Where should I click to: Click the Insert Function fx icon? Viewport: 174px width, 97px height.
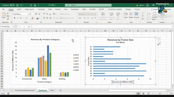point(29,26)
